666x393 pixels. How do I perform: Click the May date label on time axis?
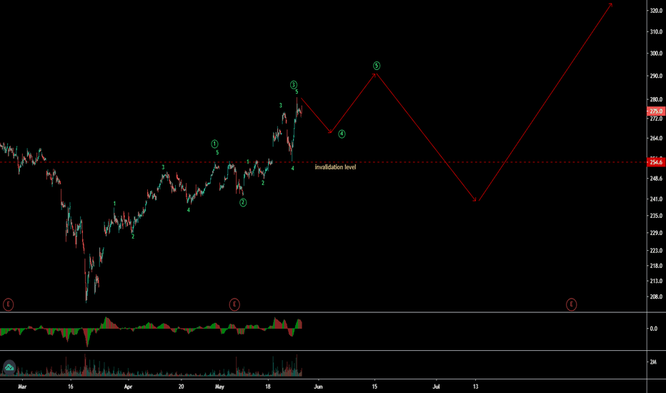click(219, 387)
